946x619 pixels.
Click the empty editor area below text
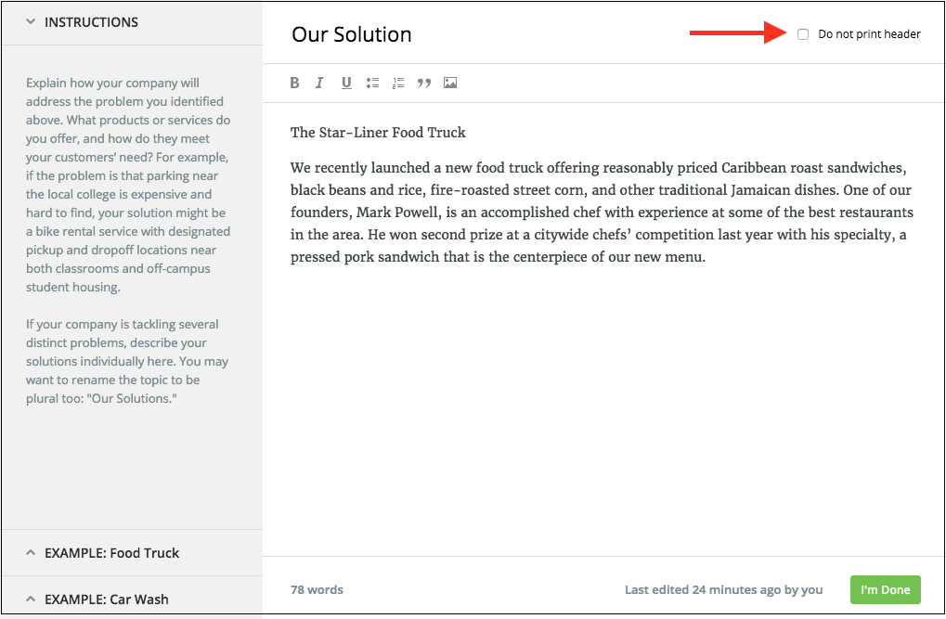[603, 410]
